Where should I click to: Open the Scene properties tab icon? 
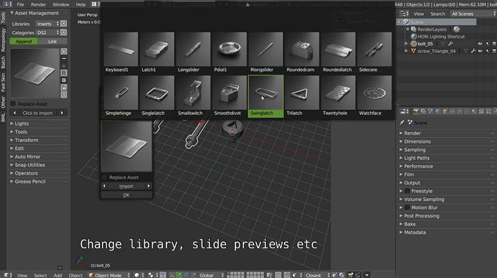(x=431, y=112)
